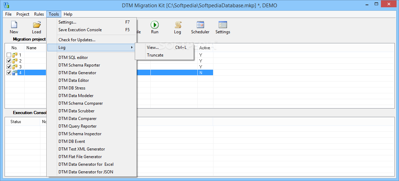The image size is (399, 181).
Task: Click the Active value Y in row 2
Action: point(201,61)
